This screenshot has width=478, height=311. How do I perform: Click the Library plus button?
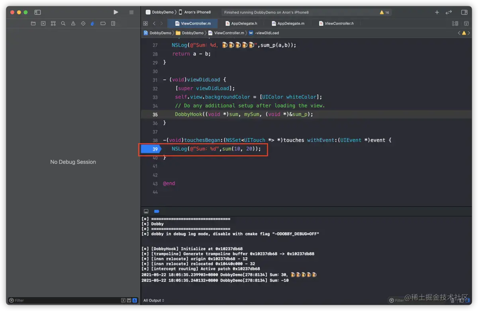click(x=437, y=12)
